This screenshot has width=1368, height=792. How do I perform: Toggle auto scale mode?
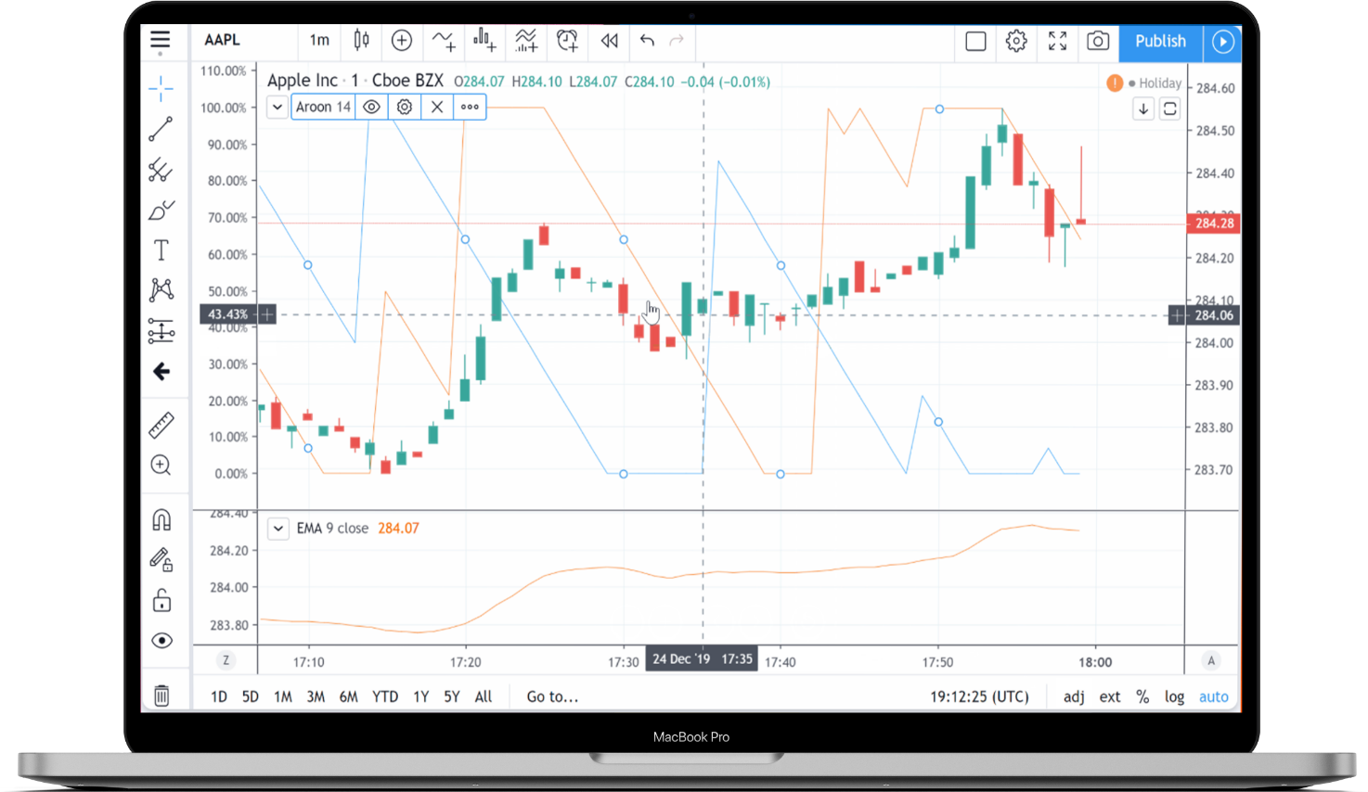coord(1213,696)
